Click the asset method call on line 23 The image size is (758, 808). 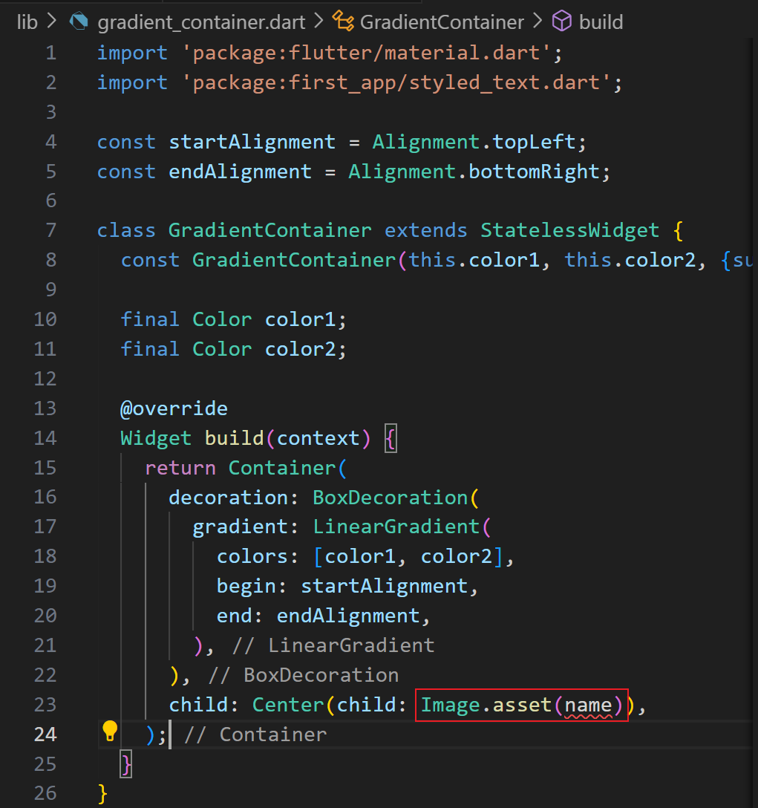[x=522, y=705]
